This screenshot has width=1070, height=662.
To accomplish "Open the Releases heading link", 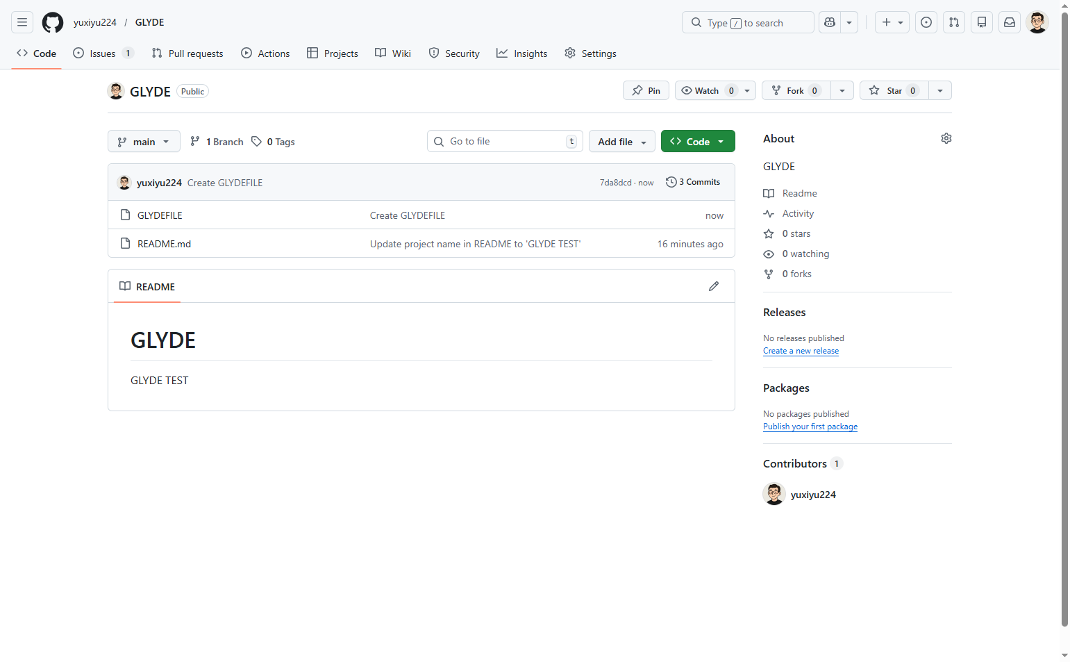I will [x=785, y=313].
